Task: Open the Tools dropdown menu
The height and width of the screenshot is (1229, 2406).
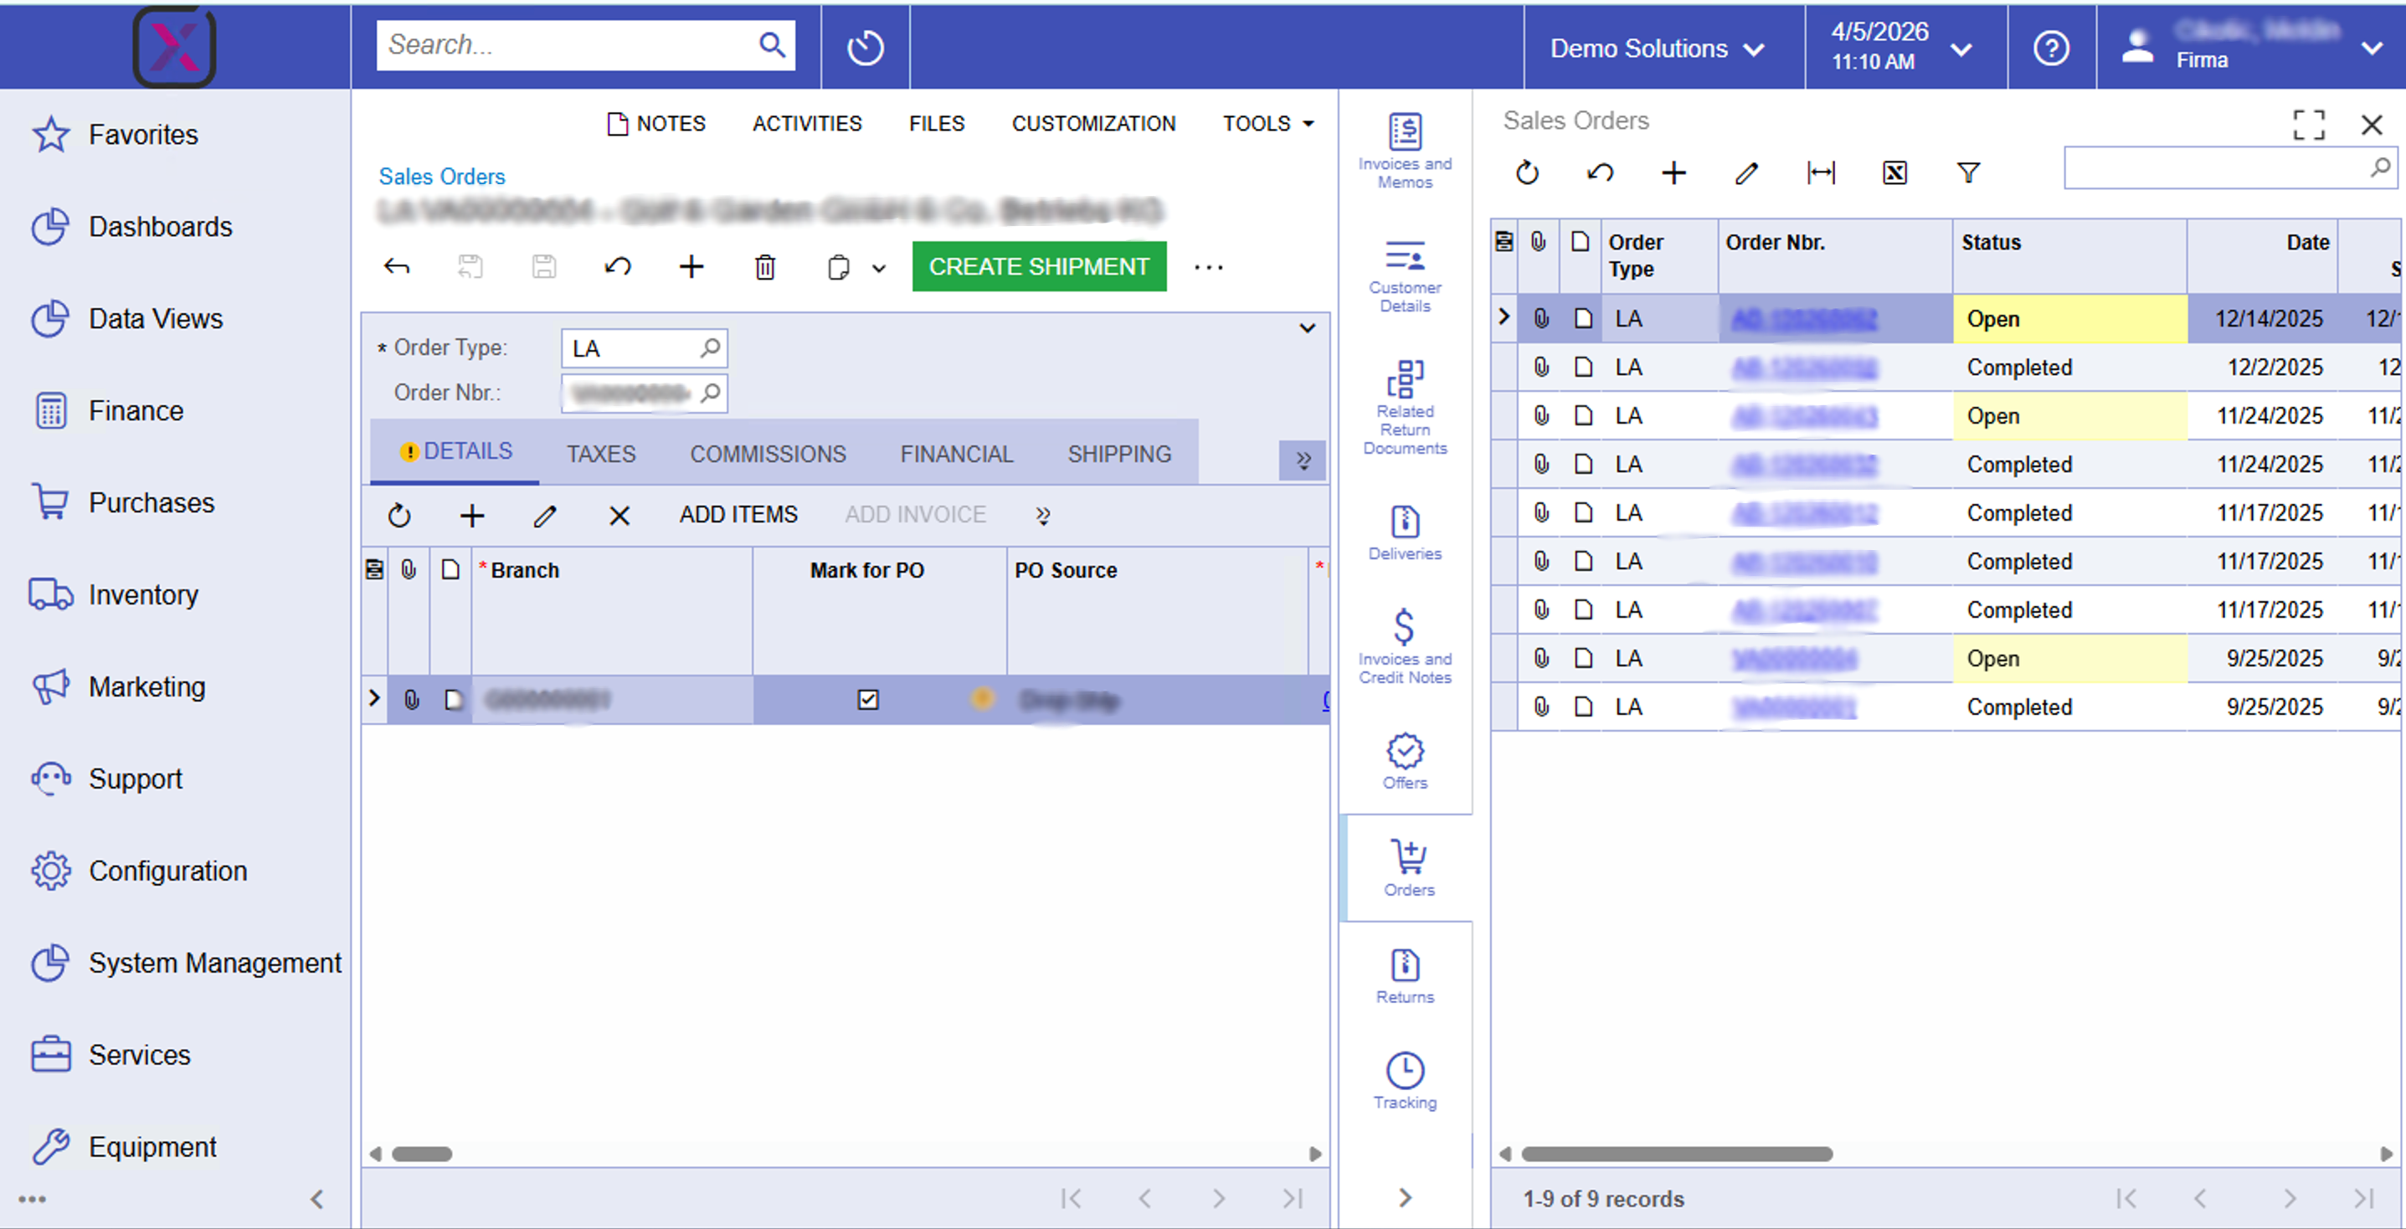Action: [1267, 122]
